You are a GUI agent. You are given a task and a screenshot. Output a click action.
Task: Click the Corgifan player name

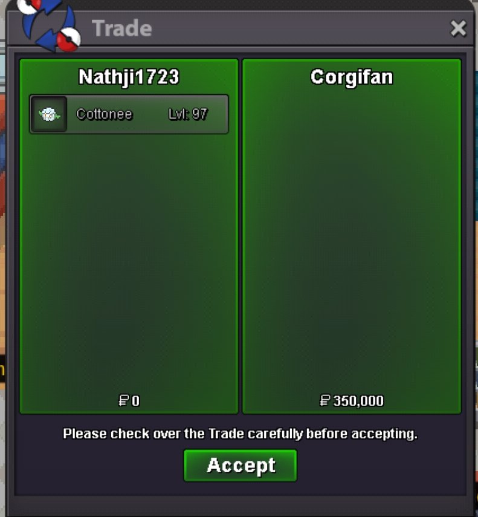coord(352,77)
